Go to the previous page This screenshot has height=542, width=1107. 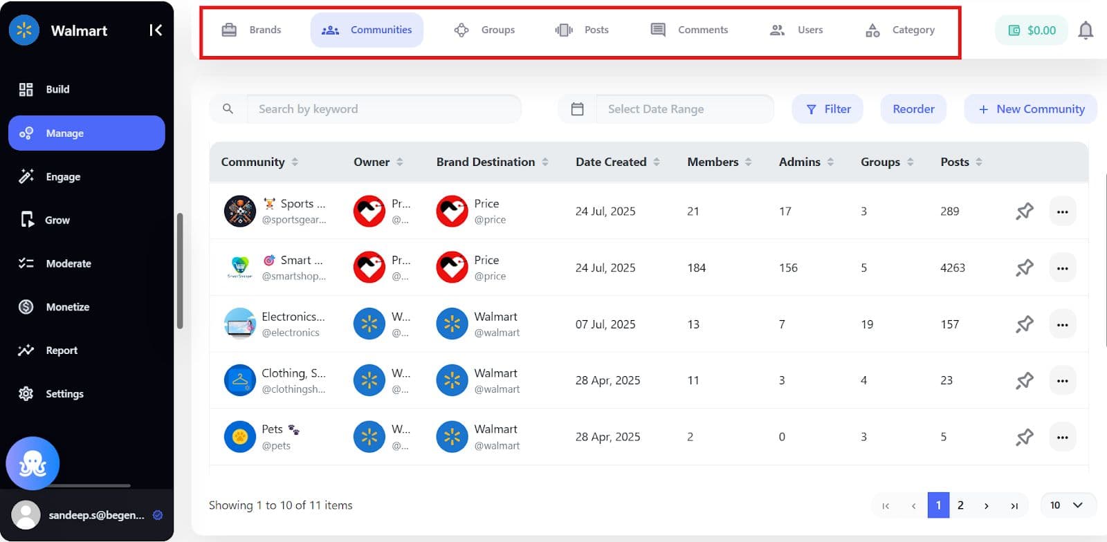click(x=913, y=505)
